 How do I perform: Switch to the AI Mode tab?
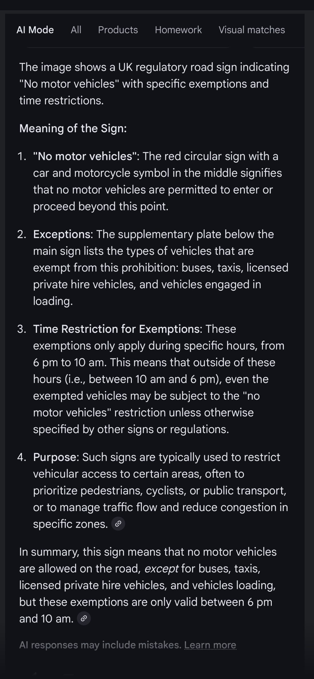(x=35, y=30)
